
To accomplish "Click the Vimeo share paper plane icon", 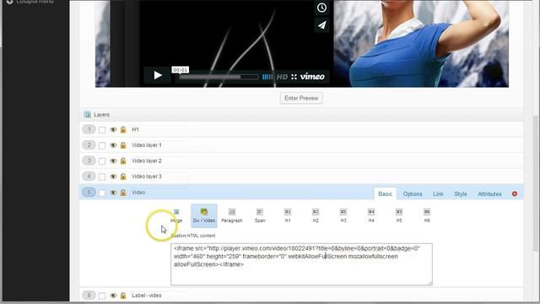I will point(321,25).
